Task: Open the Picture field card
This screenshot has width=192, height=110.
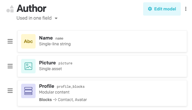Action: click(102, 66)
